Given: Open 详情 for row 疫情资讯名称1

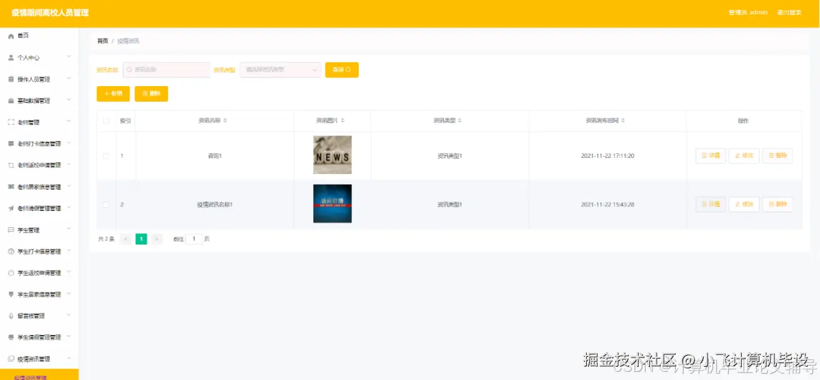Looking at the screenshot, I should [x=711, y=205].
